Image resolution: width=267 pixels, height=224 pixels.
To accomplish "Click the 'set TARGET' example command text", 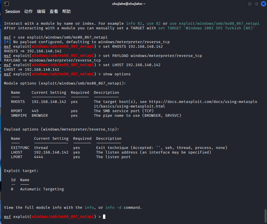I will coord(206,28).
